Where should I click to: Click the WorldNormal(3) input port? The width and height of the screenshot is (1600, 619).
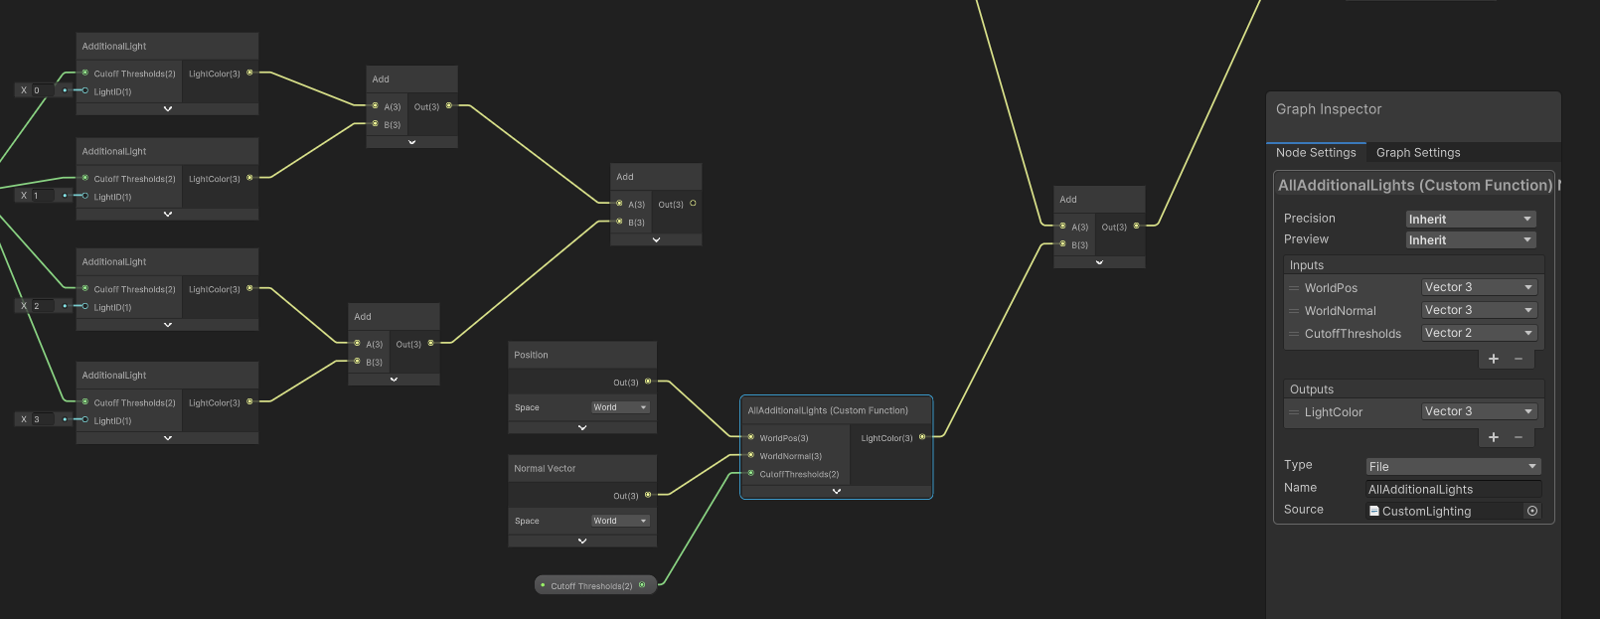coord(751,455)
